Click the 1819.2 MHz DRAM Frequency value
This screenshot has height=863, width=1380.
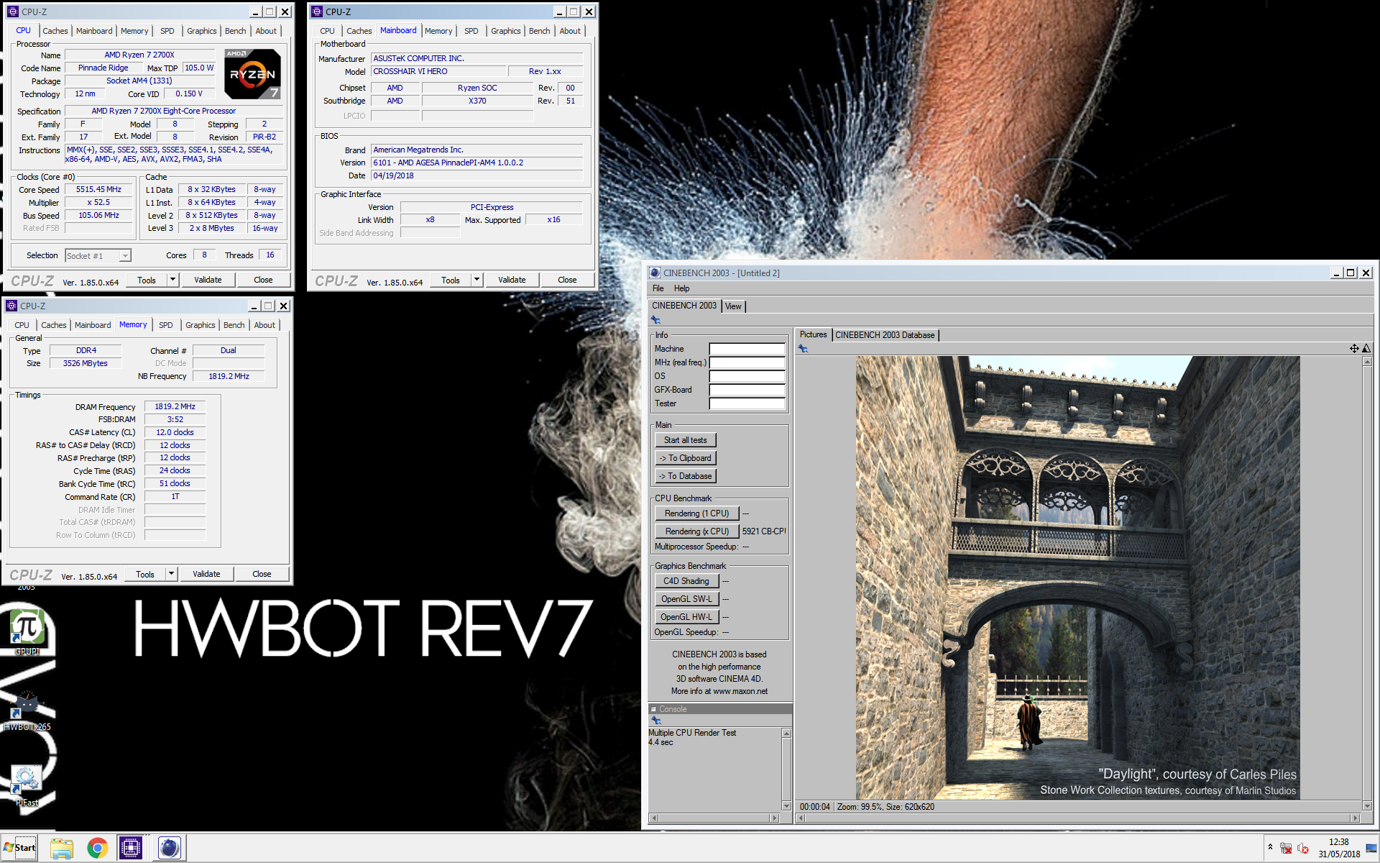(175, 407)
